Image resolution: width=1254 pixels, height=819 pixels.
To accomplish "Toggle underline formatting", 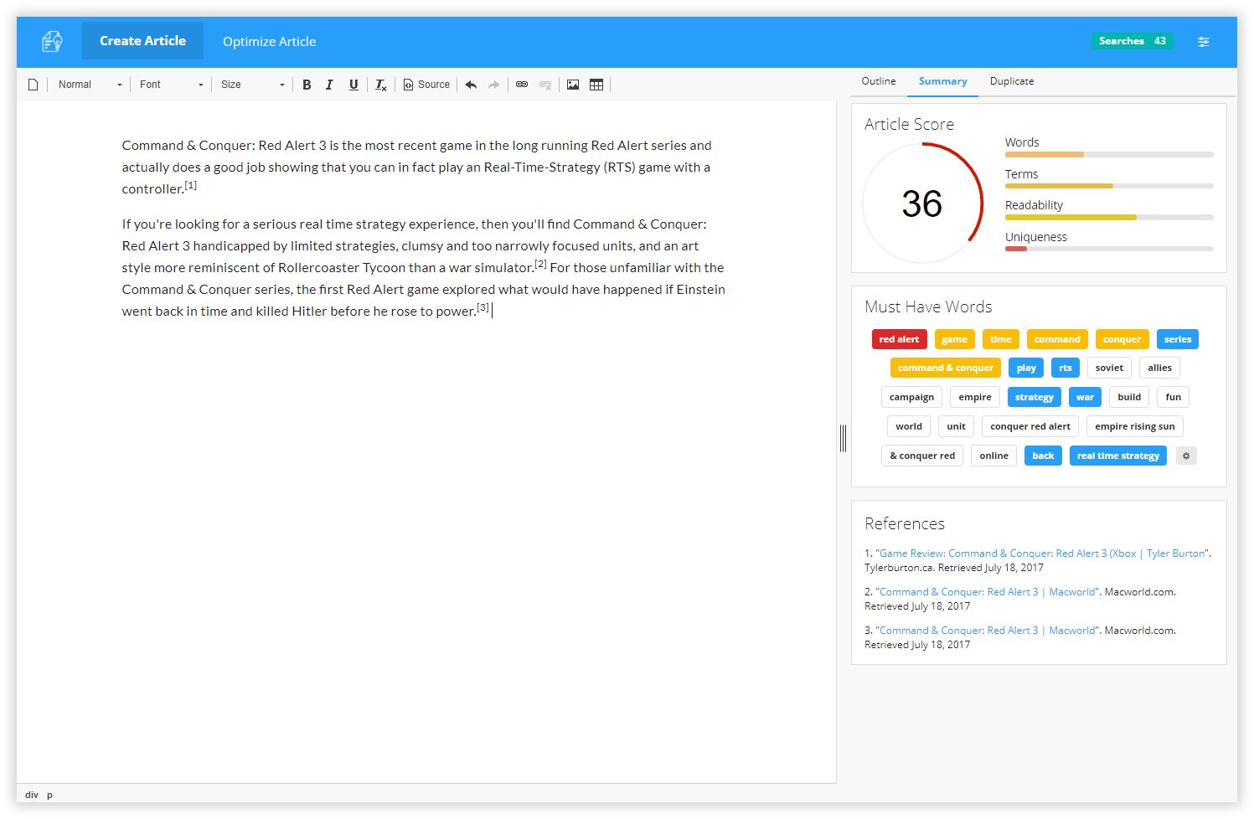I will coord(353,85).
